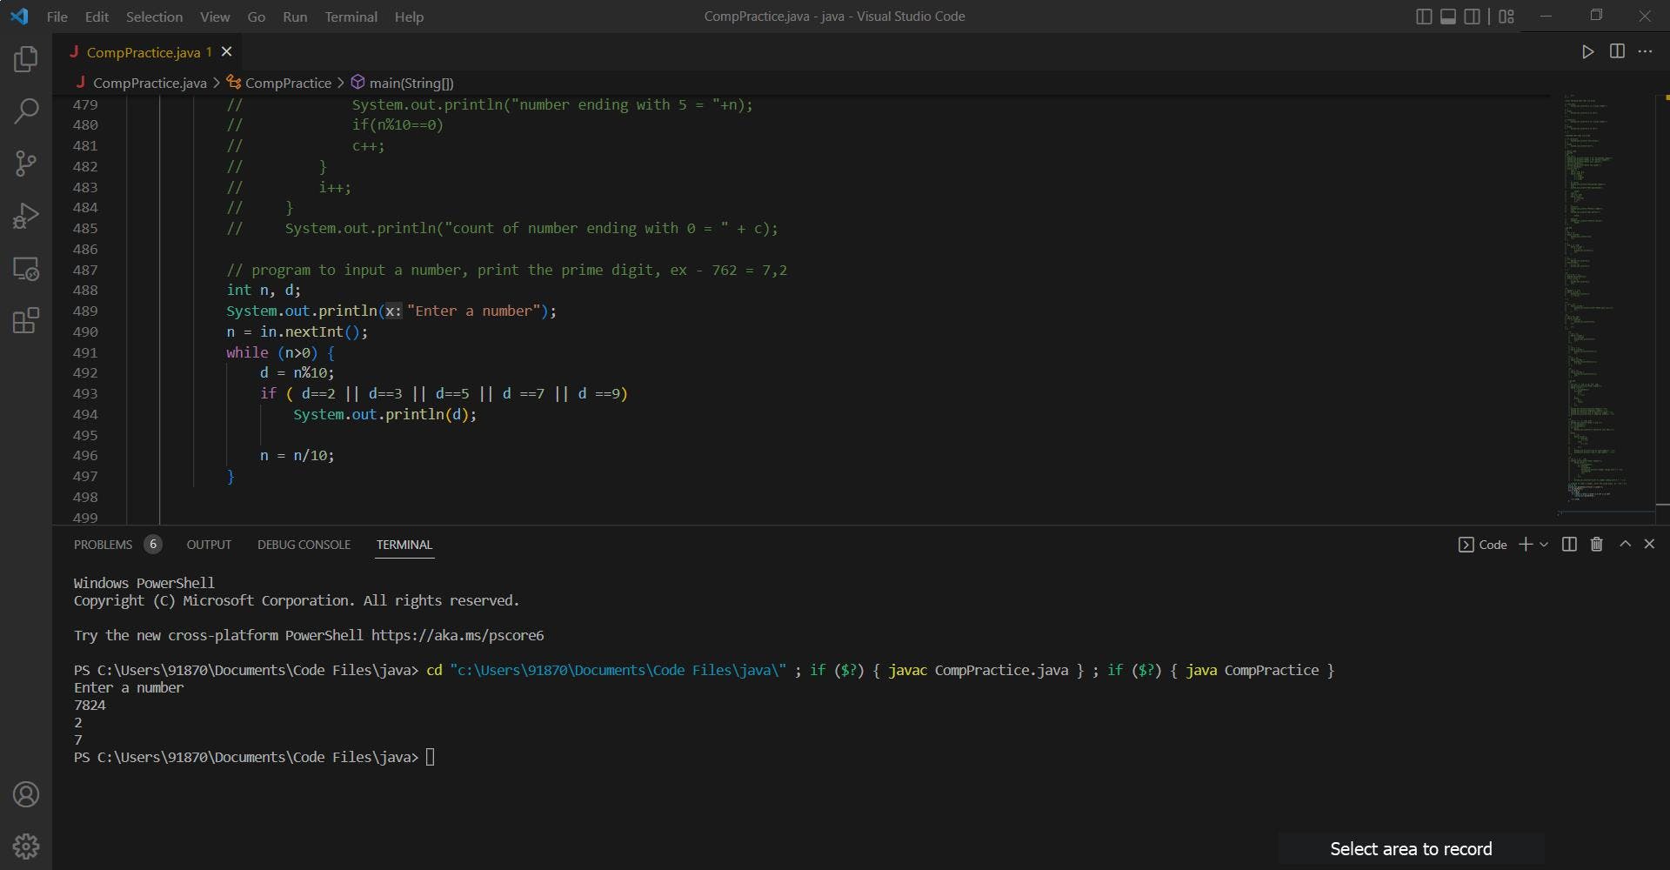This screenshot has height=870, width=1670.
Task: Toggle the bottom panel layout button
Action: point(1448,17)
